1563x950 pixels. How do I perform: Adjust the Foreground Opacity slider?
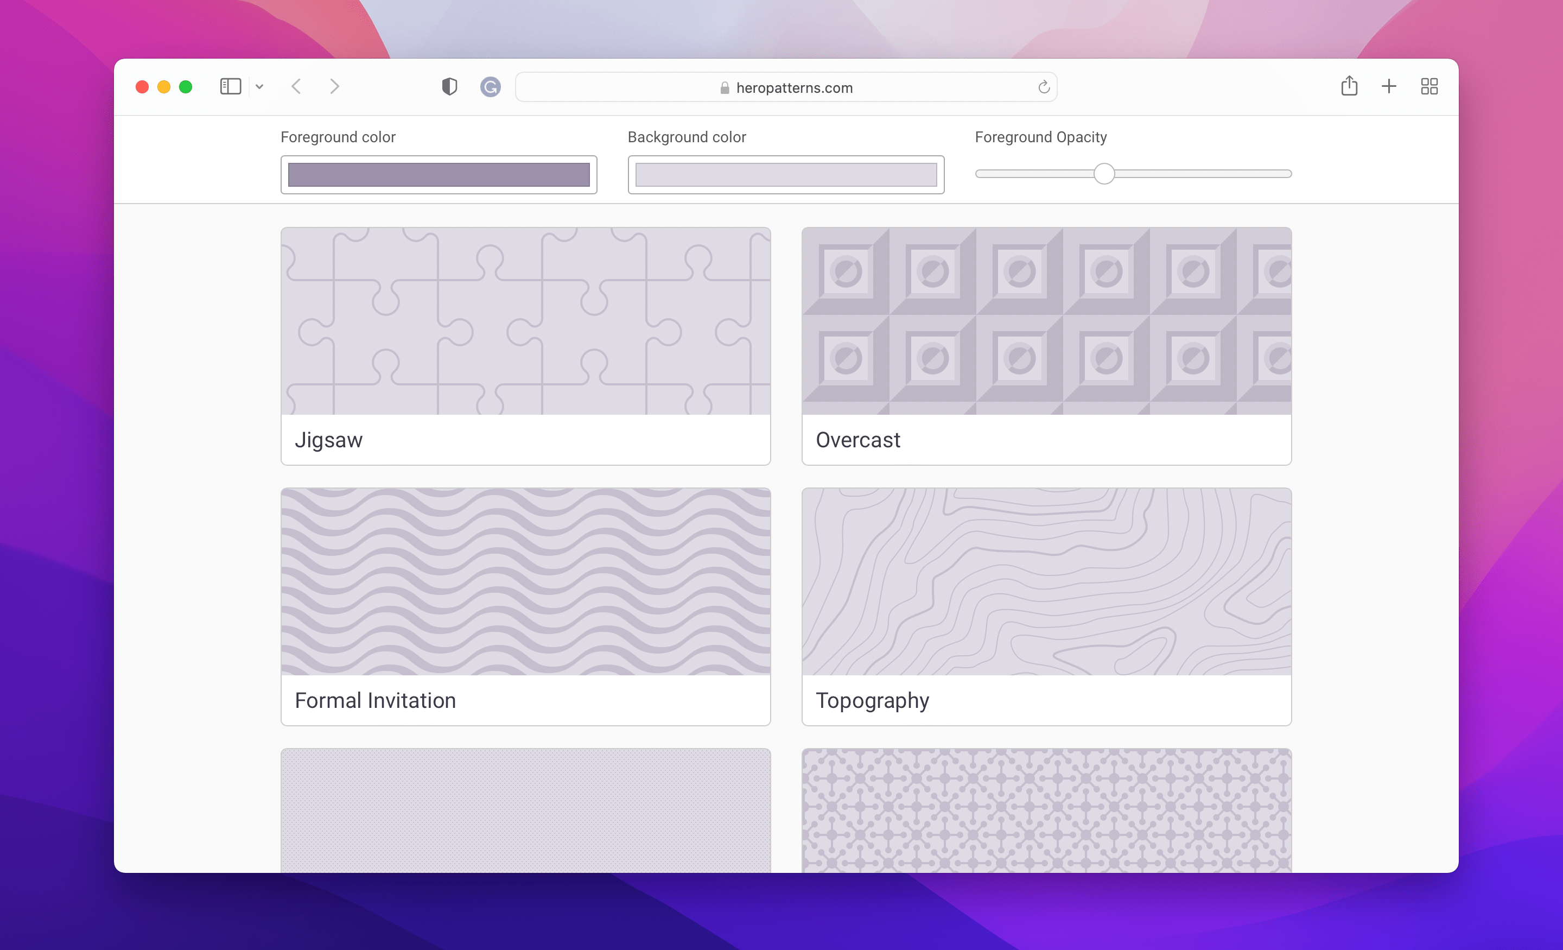[1104, 173]
